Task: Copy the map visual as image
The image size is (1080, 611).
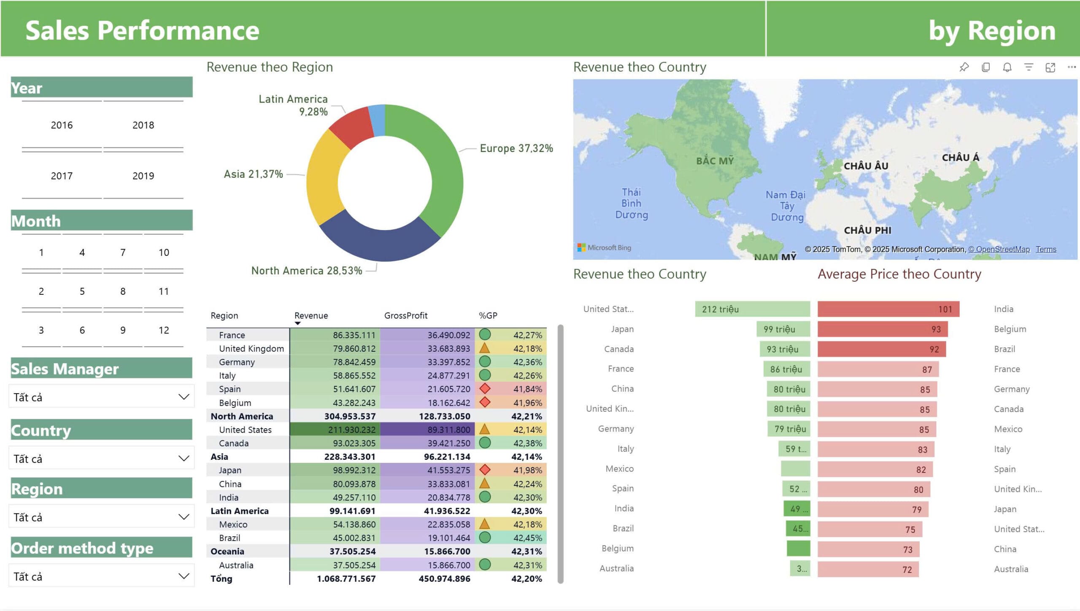Action: (x=985, y=67)
